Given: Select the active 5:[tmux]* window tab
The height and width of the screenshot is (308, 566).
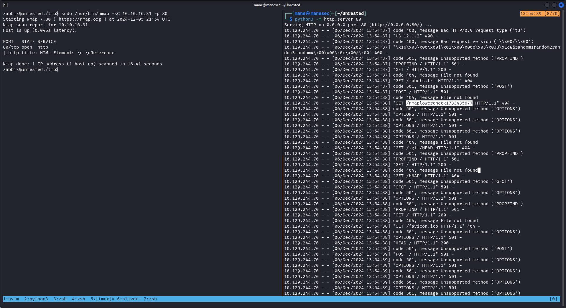Looking at the screenshot, I should (x=102, y=299).
